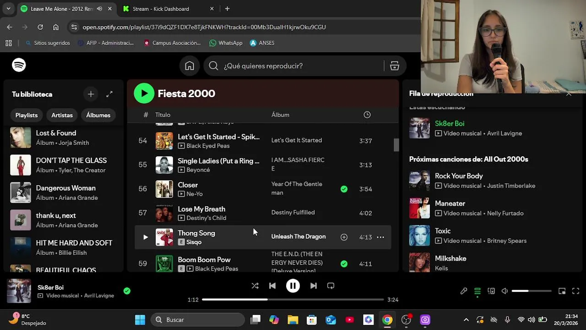The height and width of the screenshot is (330, 586).
Task: Toggle shuffle playback
Action: click(x=255, y=286)
